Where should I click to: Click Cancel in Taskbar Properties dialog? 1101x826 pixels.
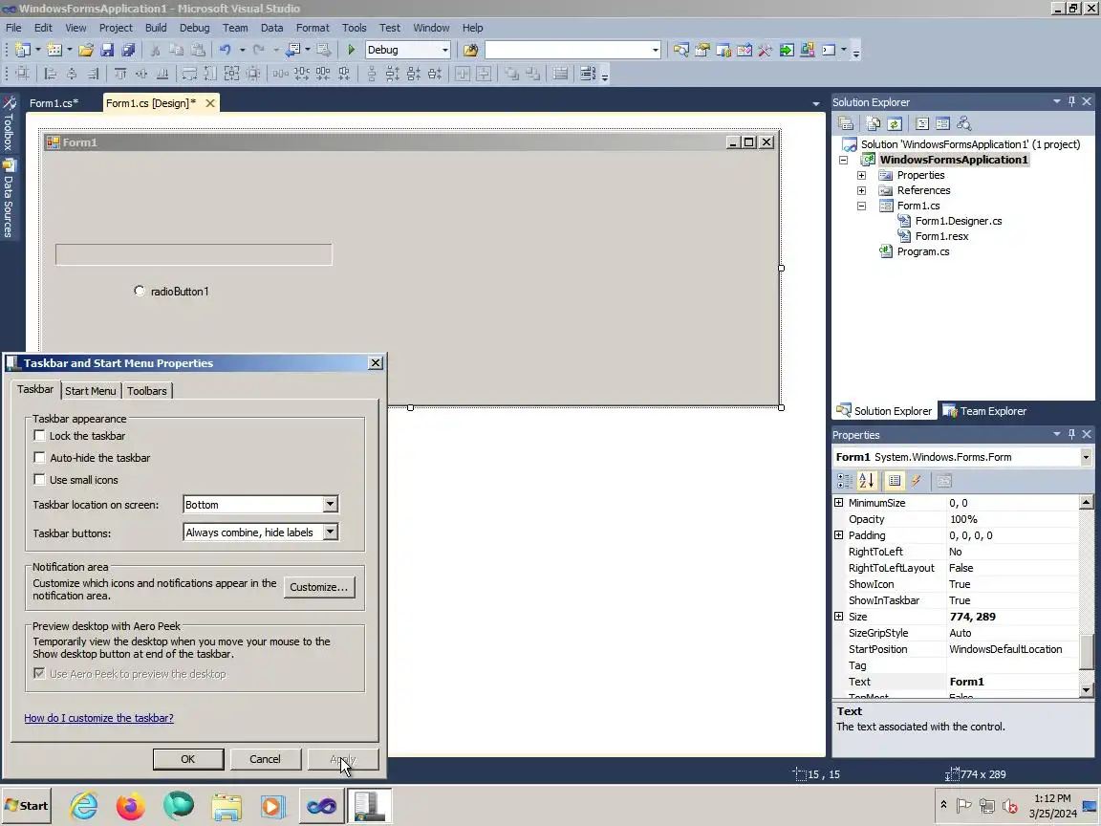point(265,759)
